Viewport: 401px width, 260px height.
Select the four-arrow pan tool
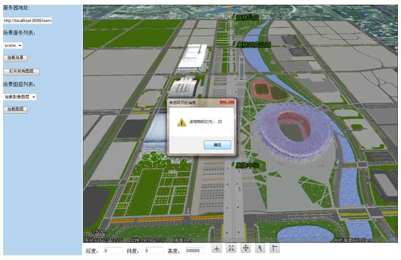[245, 248]
